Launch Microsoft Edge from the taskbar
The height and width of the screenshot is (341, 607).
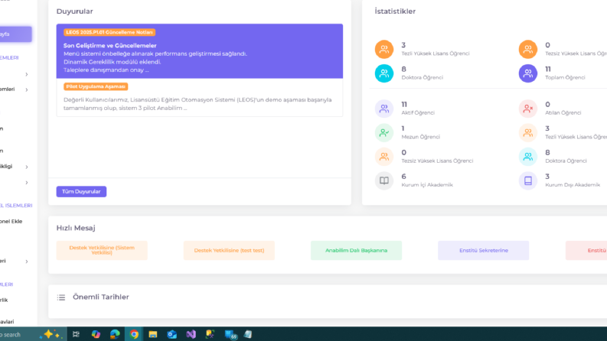click(115, 334)
